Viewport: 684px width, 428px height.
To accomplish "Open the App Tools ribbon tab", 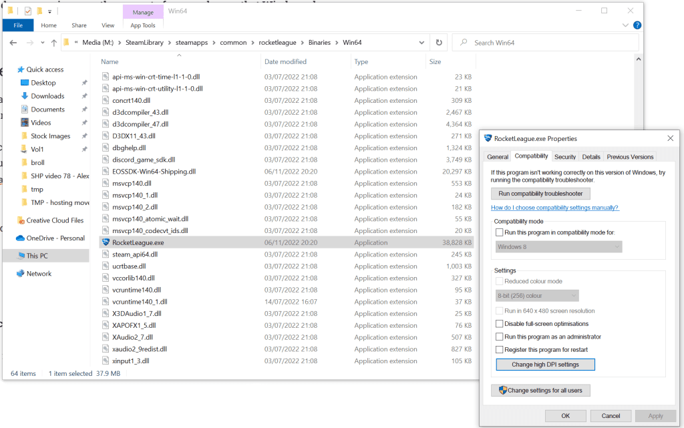I will [x=143, y=25].
